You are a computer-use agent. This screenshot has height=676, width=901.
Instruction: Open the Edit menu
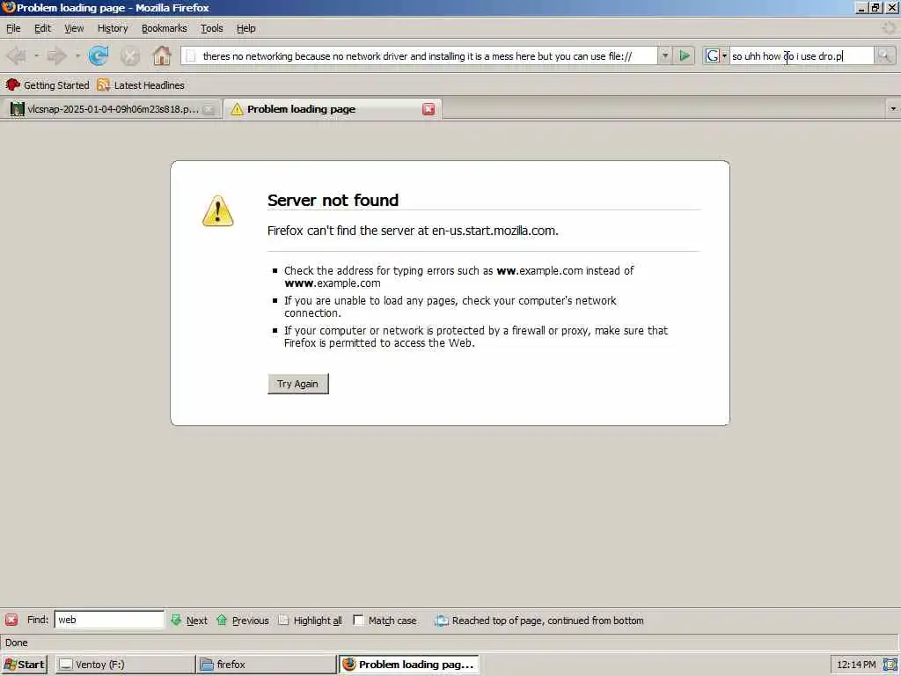(42, 28)
